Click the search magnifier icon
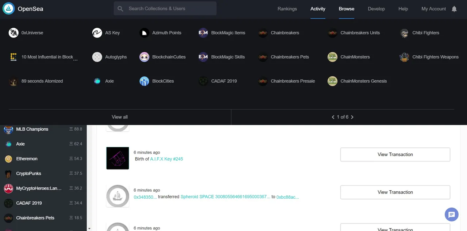 [121, 9]
